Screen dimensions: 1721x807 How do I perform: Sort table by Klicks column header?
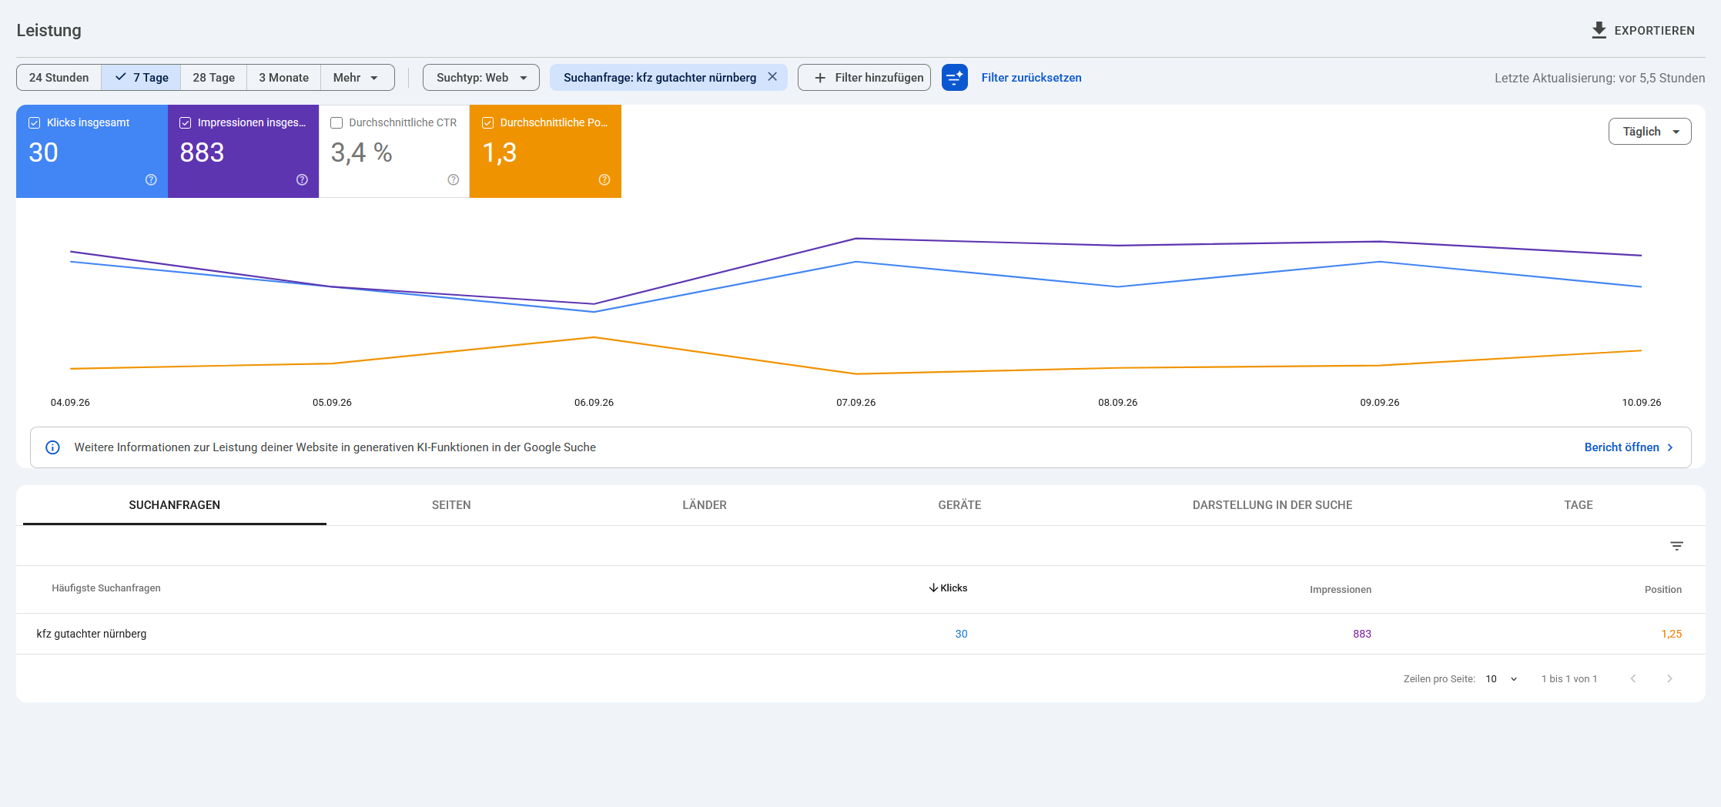[x=948, y=588]
